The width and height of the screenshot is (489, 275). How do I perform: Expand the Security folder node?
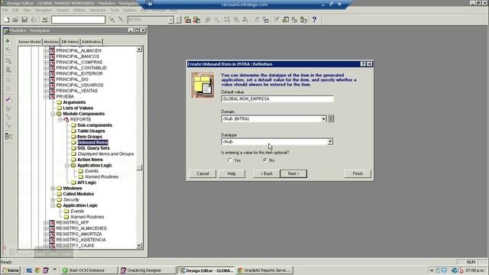(x=53, y=200)
